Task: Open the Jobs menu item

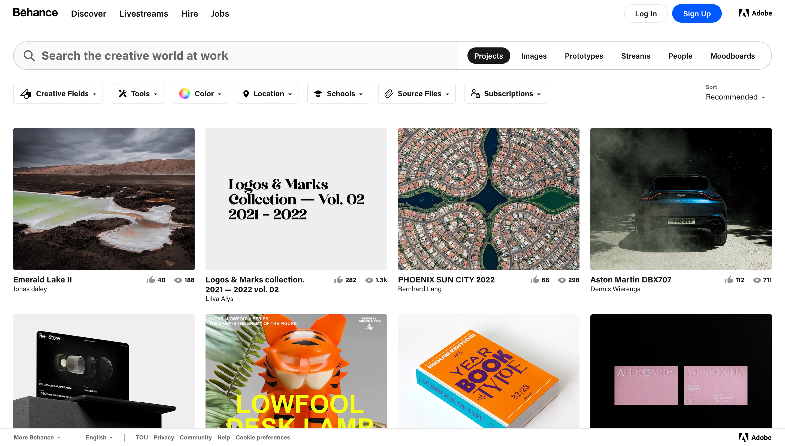Action: [220, 13]
